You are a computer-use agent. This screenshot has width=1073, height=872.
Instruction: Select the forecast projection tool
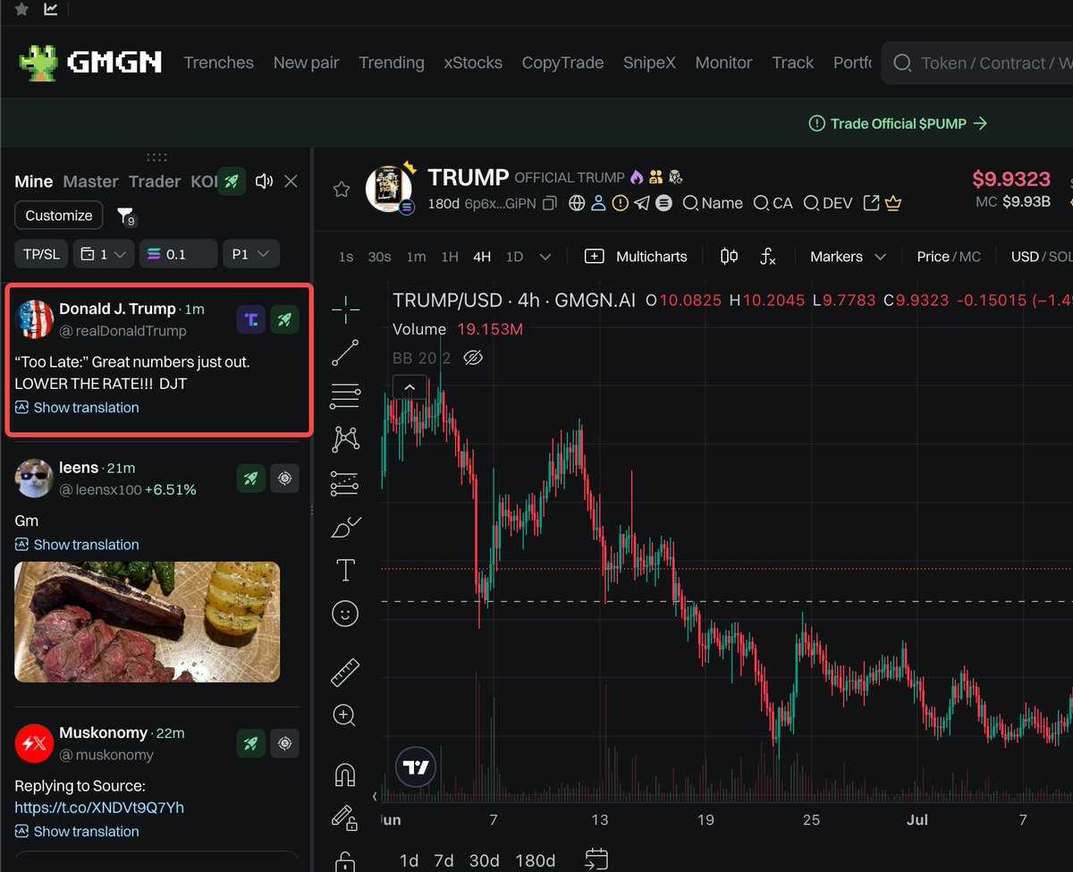[345, 483]
